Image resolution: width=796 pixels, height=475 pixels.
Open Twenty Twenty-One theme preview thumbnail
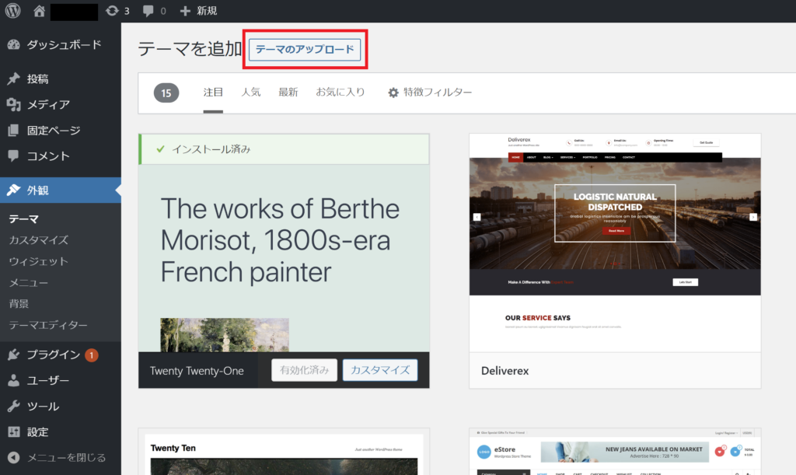point(284,258)
